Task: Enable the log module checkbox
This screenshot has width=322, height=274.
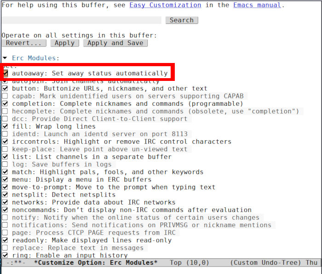Action: click(x=5, y=165)
